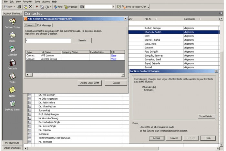Open the Inbox shortcut
226x151 pixels.
point(12,37)
